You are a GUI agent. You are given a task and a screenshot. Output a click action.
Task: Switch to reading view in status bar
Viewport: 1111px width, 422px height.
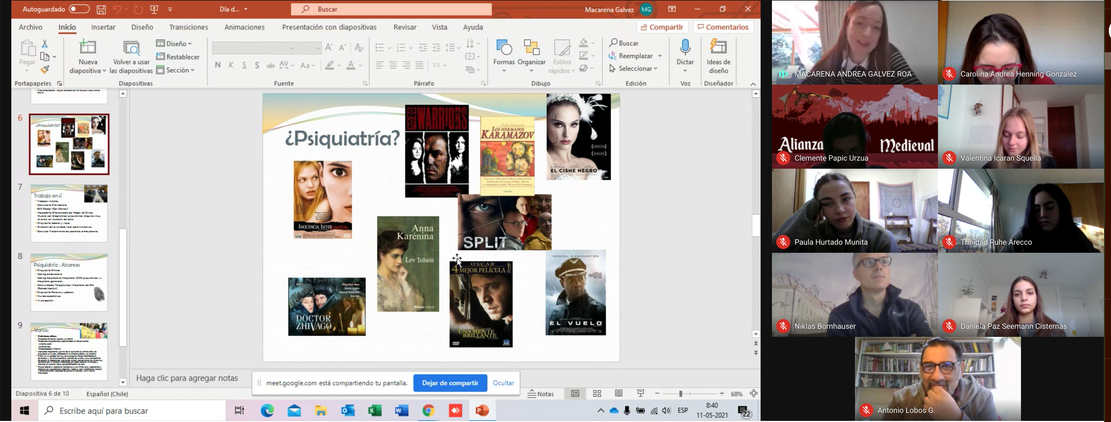pos(619,394)
